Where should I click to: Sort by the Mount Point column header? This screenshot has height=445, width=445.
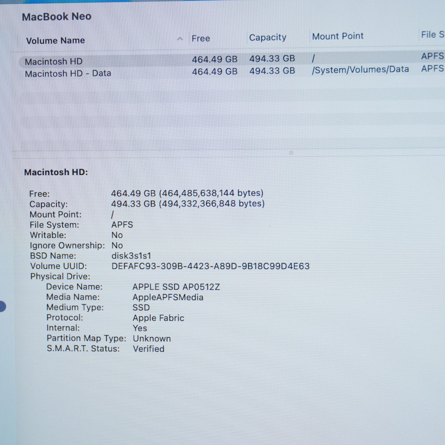337,36
